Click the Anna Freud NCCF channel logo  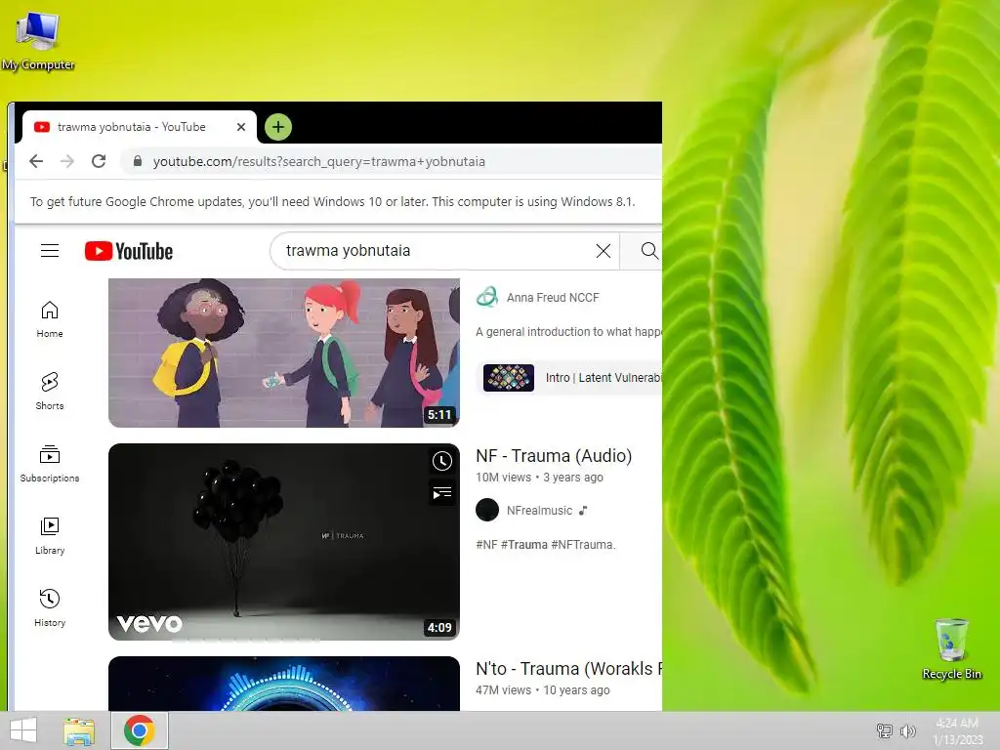click(x=487, y=297)
